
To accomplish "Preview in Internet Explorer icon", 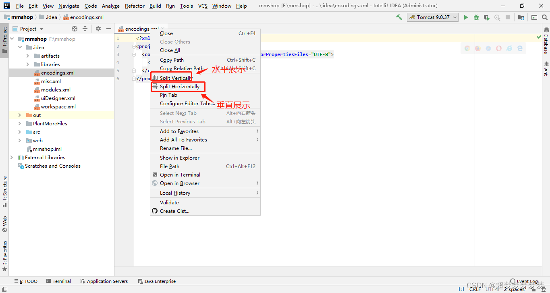I will click(x=509, y=48).
